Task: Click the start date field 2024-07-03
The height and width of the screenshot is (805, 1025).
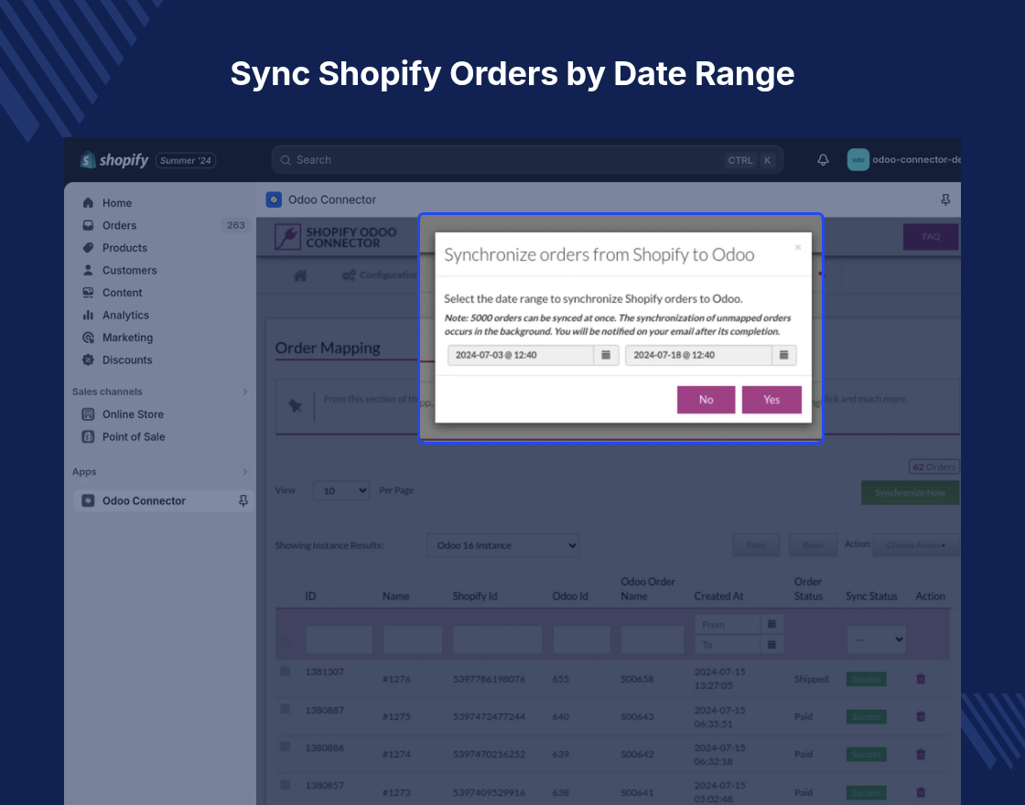Action: point(521,355)
